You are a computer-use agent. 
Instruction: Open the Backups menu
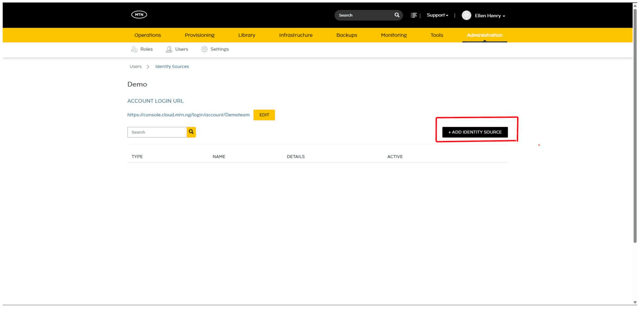point(346,35)
